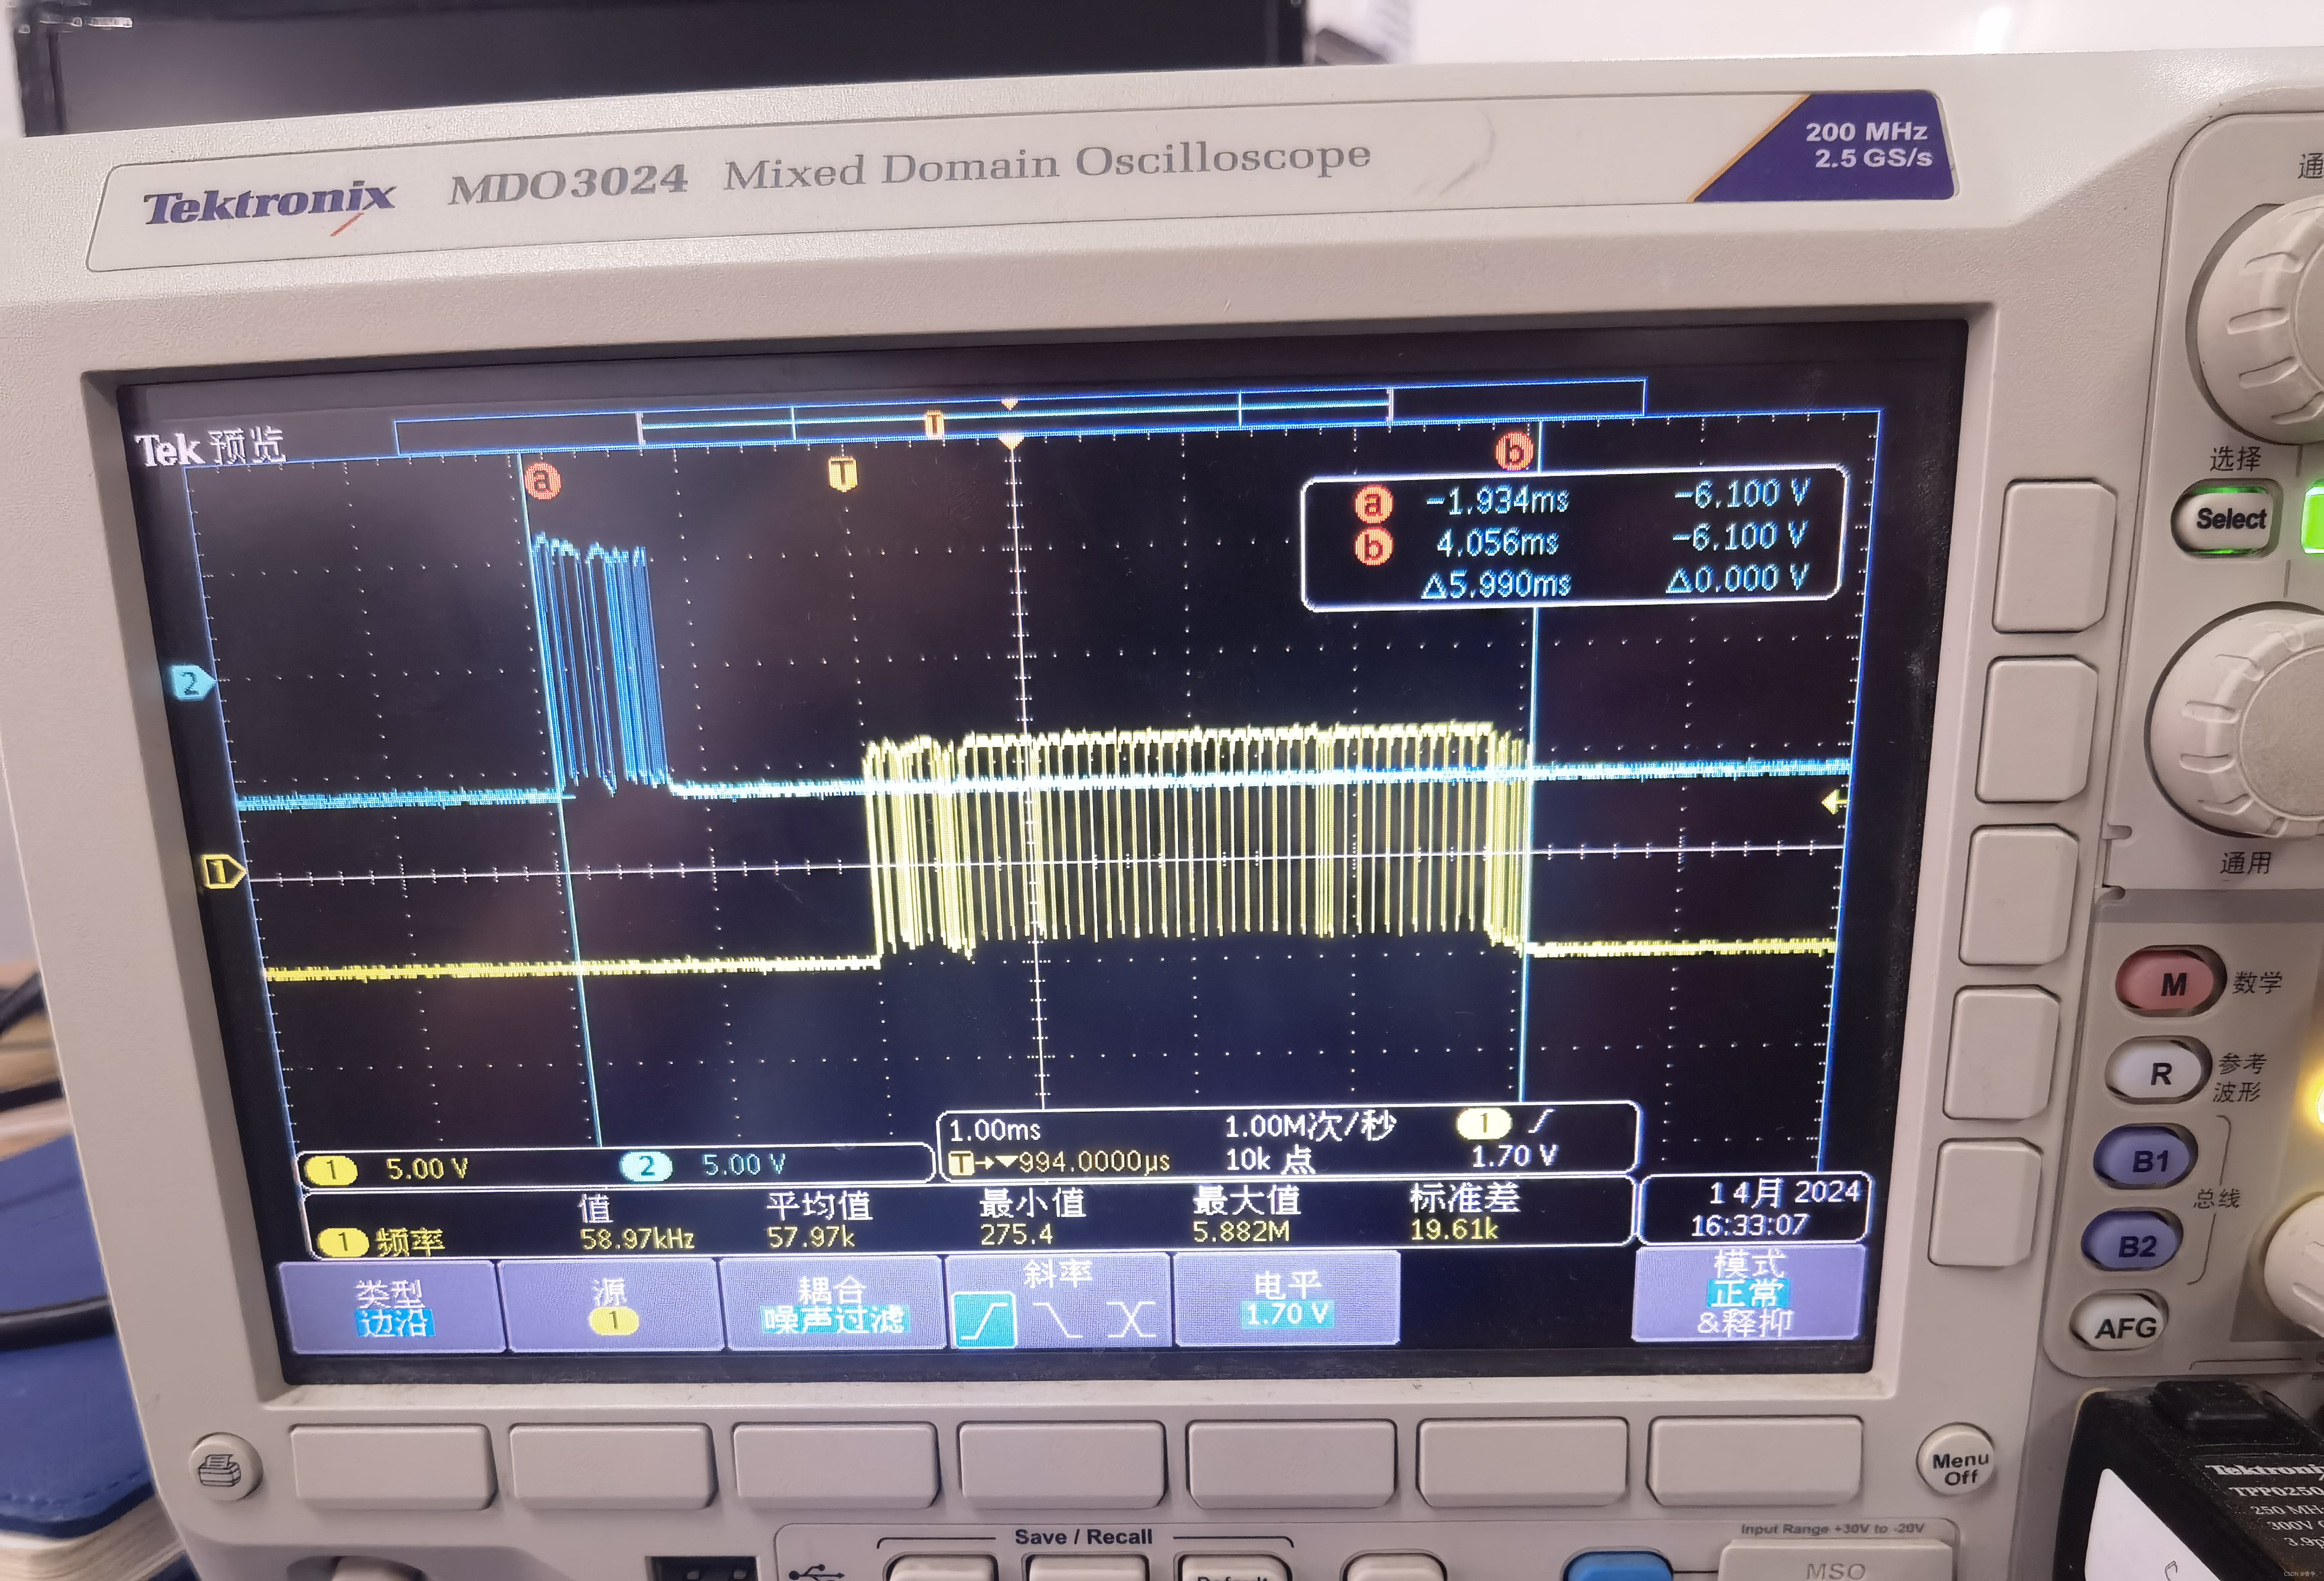This screenshot has width=2324, height=1581.
Task: Click the channel 1 5.00 V scale badge
Action: (387, 1169)
